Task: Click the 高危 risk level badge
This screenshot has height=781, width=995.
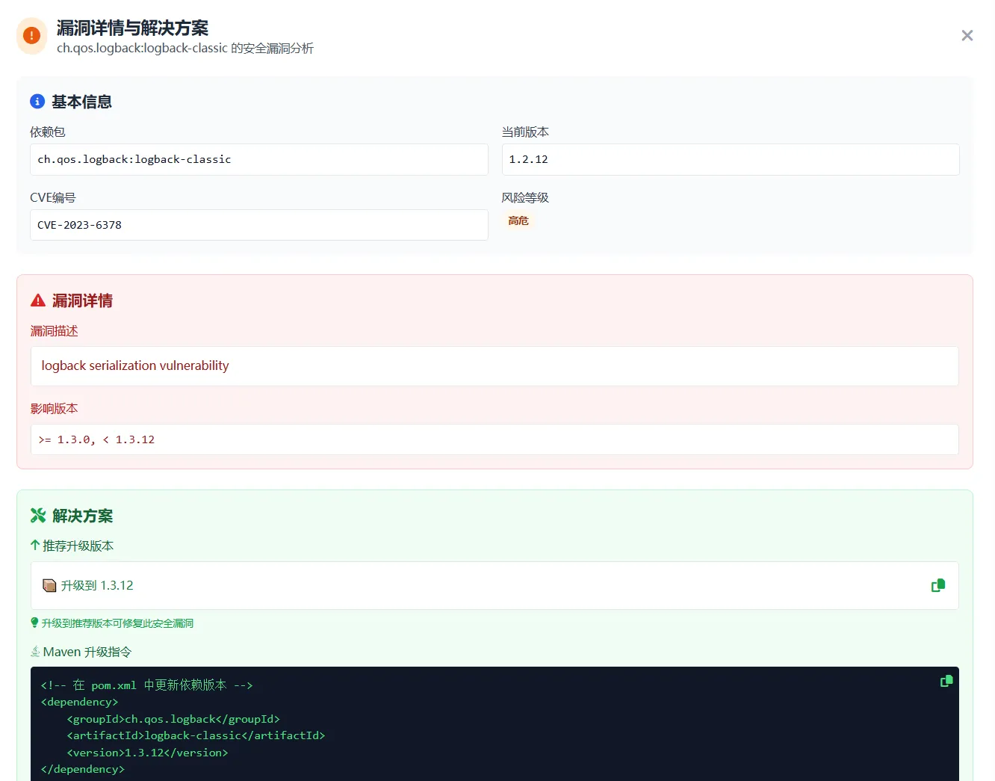Action: (518, 220)
